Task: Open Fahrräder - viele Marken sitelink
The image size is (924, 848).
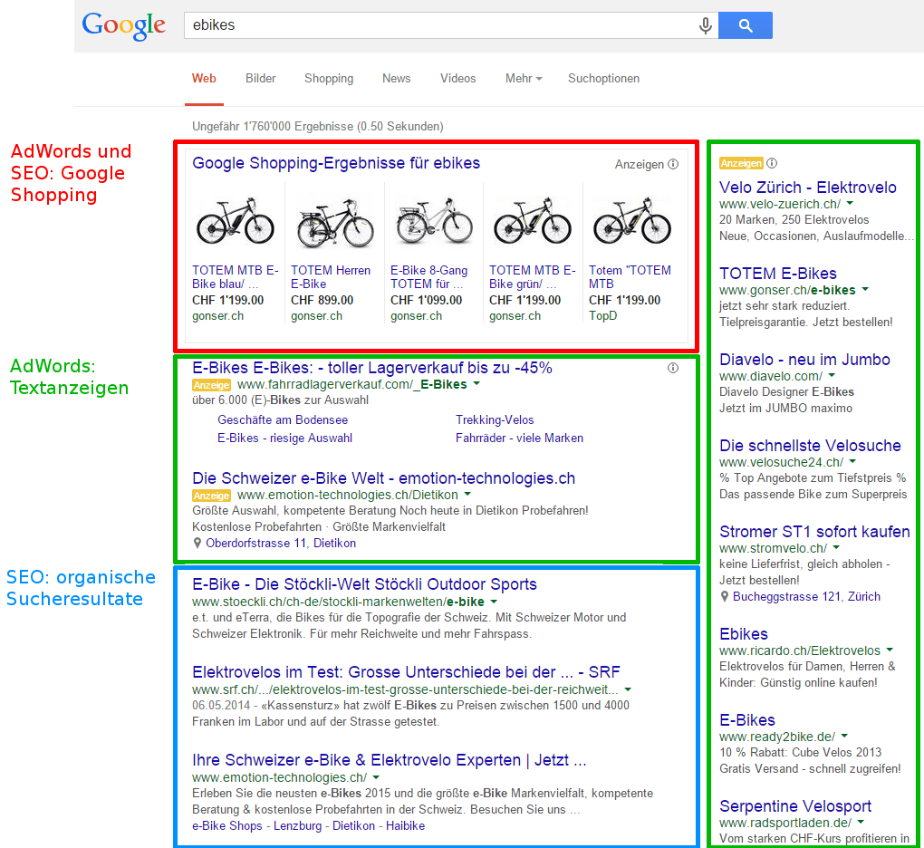Action: (519, 438)
